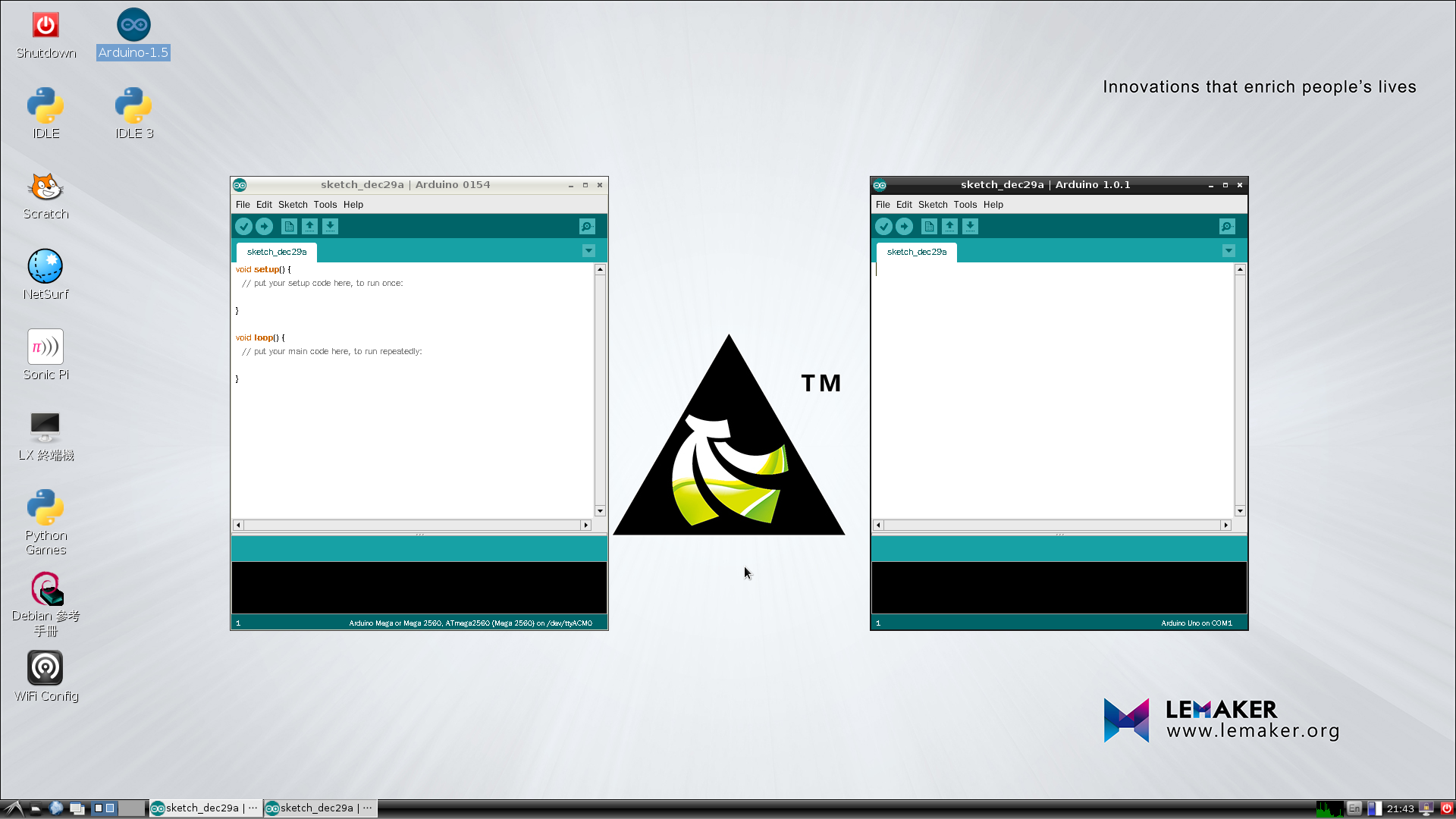Select the Python Games desktop icon
1456x819 pixels.
[x=45, y=522]
